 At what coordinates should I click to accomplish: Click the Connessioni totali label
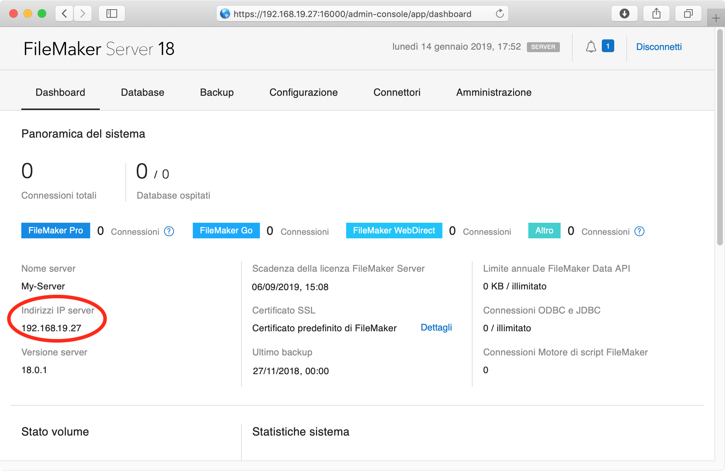59,195
